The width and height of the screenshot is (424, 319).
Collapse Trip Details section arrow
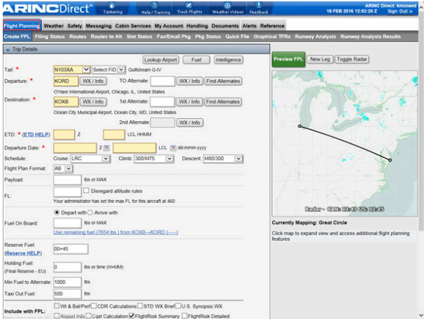8,49
